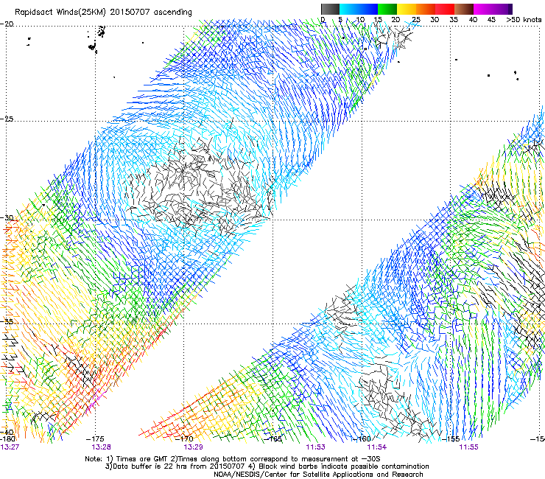Click the 13:29 pass time label

tap(193, 447)
